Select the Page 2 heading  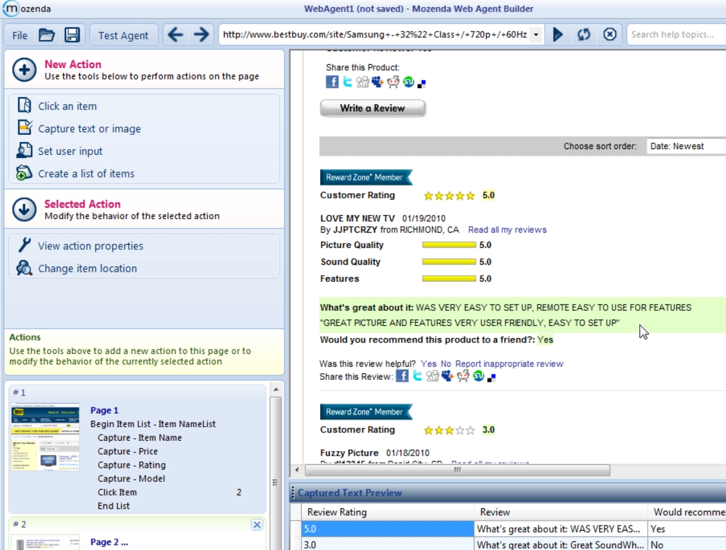point(109,542)
